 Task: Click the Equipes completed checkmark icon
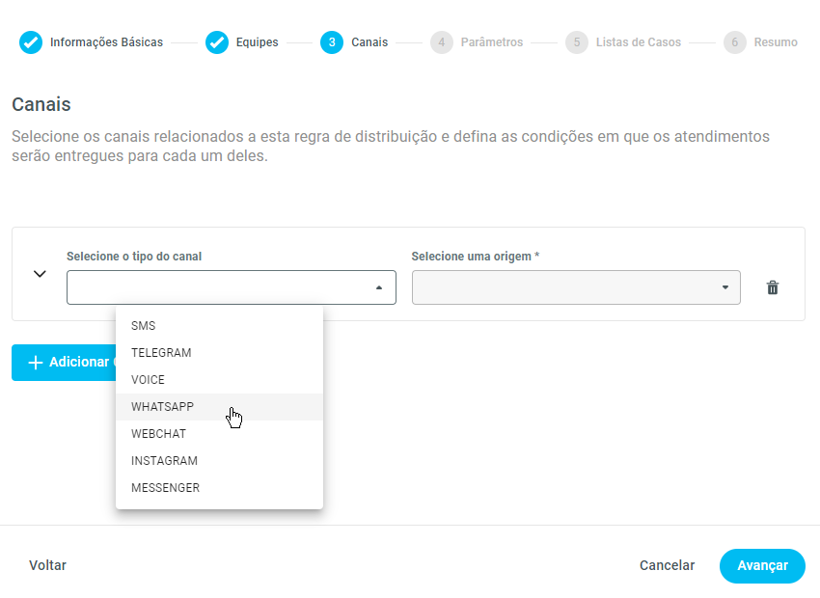pos(217,42)
